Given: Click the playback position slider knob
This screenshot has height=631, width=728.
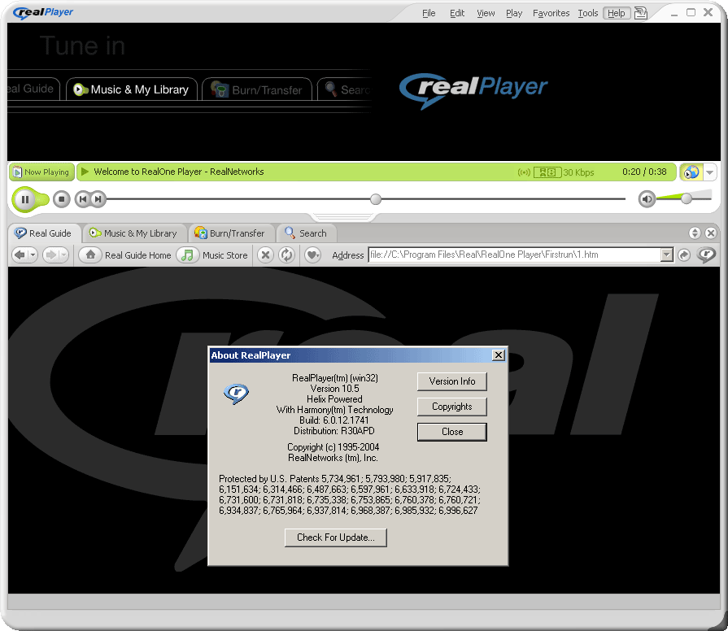Looking at the screenshot, I should coord(376,199).
